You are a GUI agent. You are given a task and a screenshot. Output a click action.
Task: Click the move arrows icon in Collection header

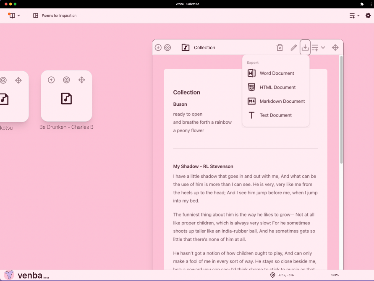(x=335, y=47)
